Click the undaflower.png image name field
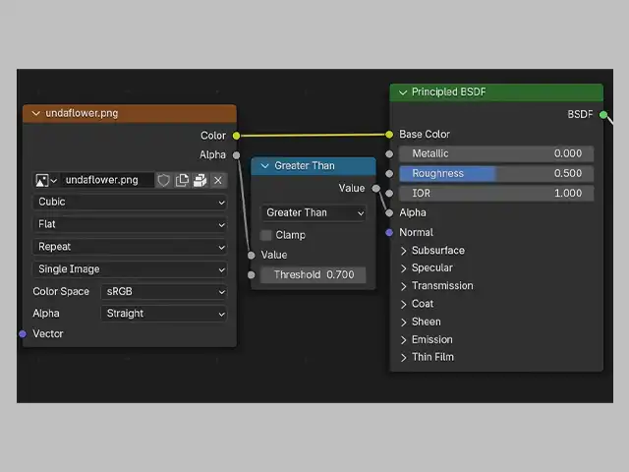 tap(107, 180)
